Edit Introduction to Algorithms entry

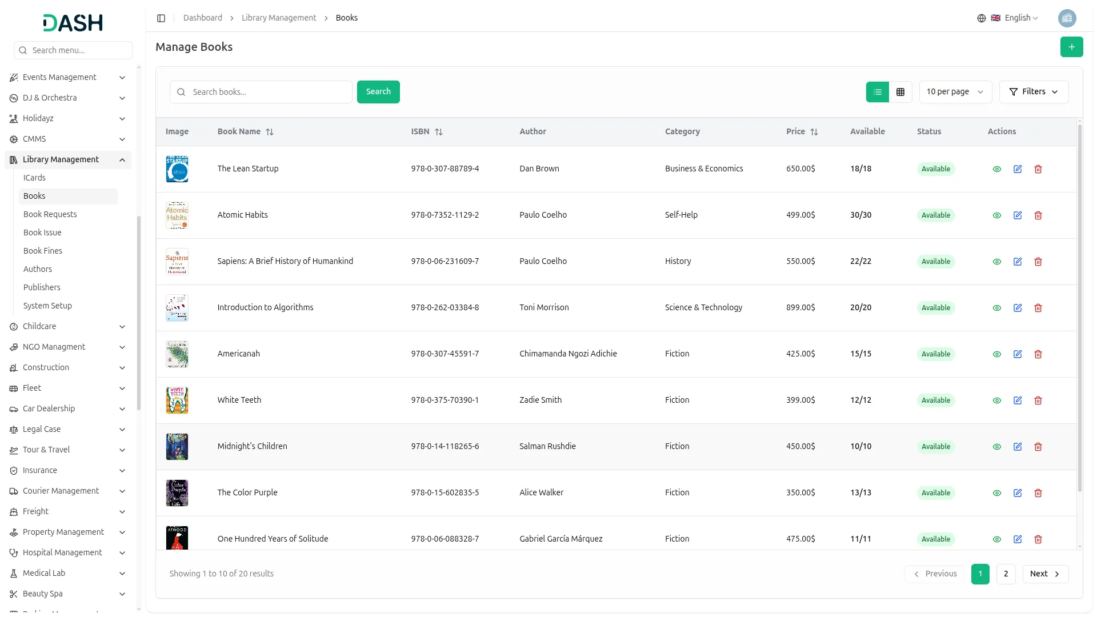point(1018,308)
